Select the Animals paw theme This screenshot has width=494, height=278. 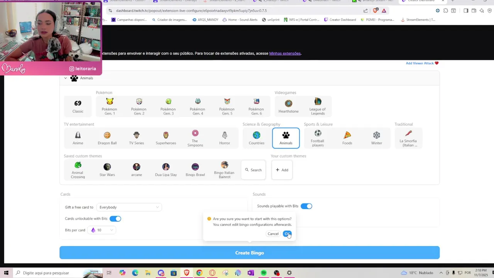point(286,138)
